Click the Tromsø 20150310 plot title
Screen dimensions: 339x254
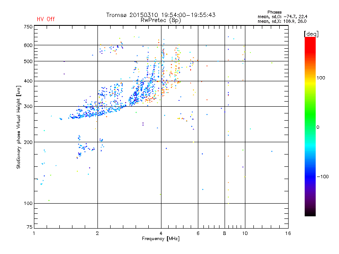161,15
